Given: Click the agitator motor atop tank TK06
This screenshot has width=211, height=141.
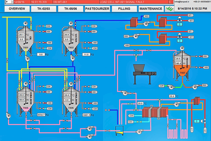Looking at the screenshot, I should (x=71, y=83).
